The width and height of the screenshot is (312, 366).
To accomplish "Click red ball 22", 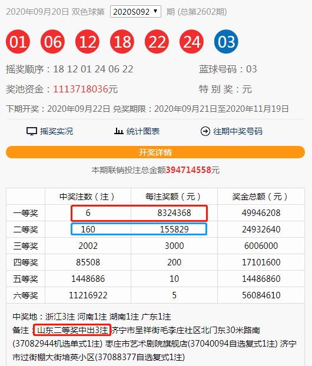I will point(157,42).
